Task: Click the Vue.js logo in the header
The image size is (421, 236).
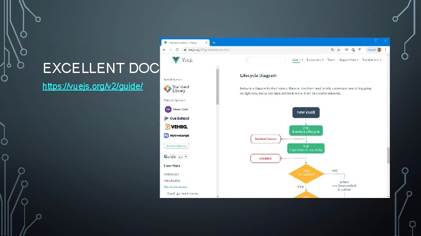Action: (182, 60)
